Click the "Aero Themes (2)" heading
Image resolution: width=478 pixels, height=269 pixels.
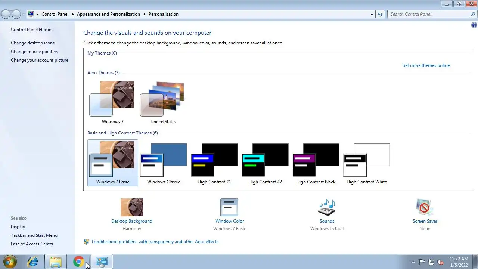tap(103, 73)
